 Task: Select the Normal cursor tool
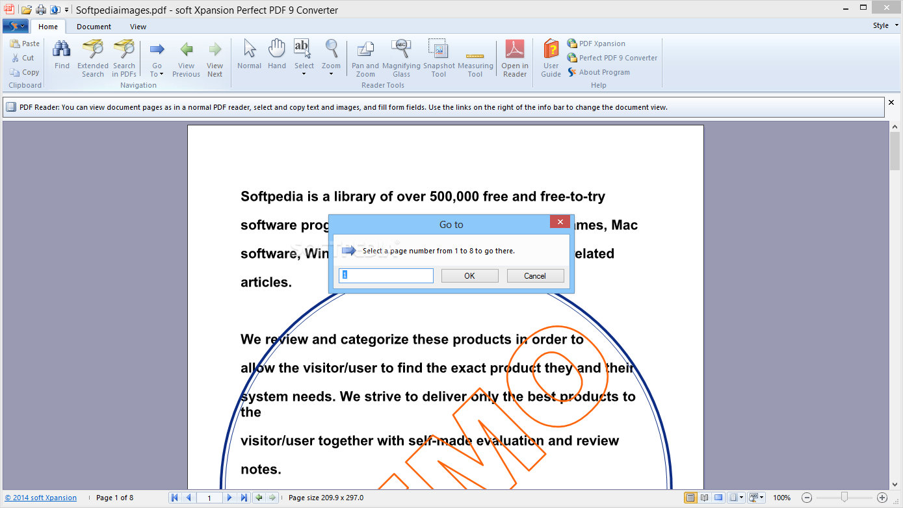[x=249, y=55]
